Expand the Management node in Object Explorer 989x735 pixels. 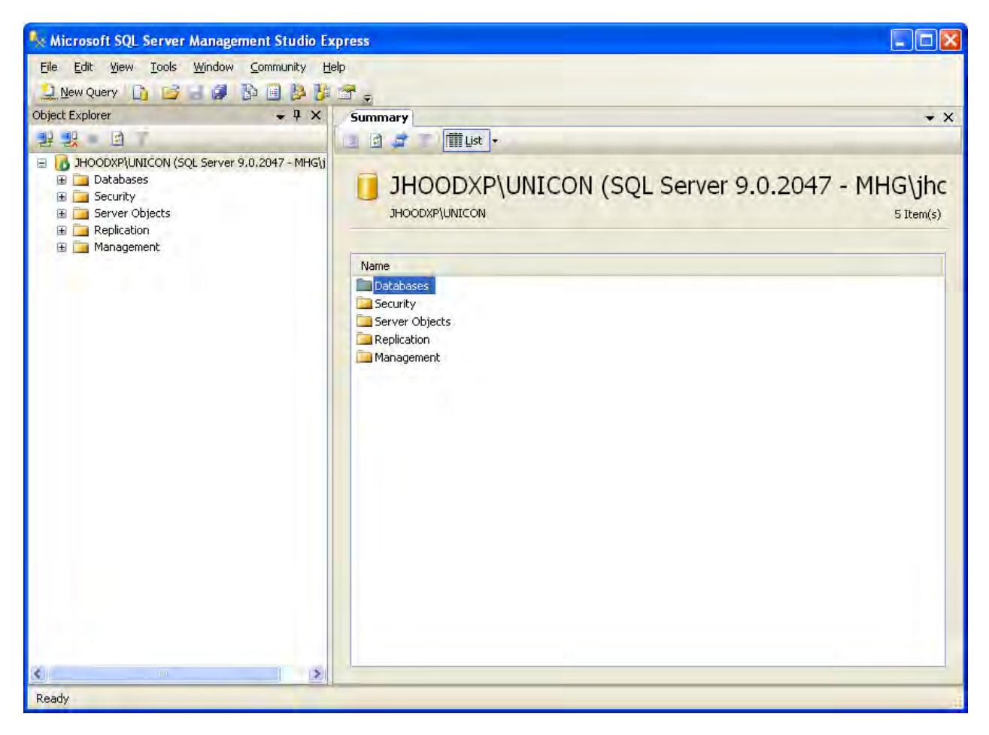pos(62,247)
